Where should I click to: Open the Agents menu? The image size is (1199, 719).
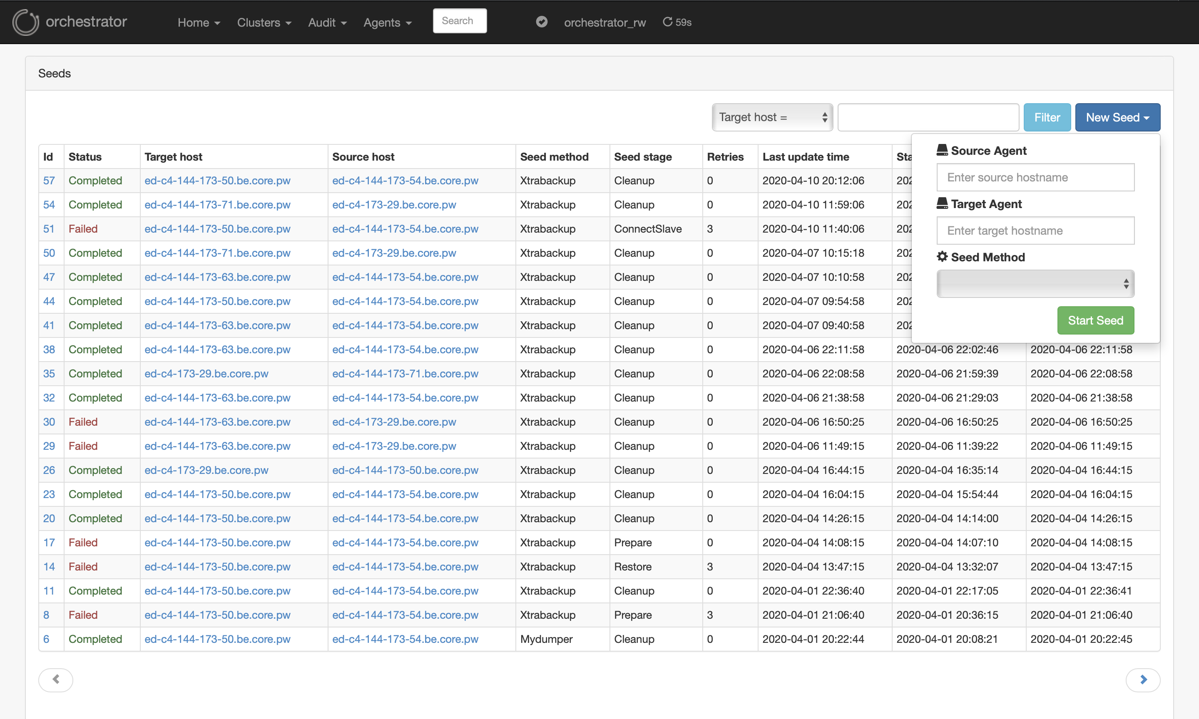click(387, 22)
